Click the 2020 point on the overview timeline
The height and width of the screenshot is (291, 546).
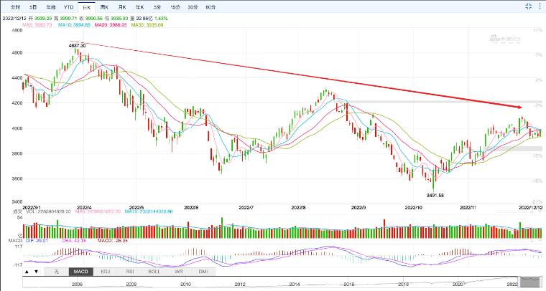click(458, 284)
